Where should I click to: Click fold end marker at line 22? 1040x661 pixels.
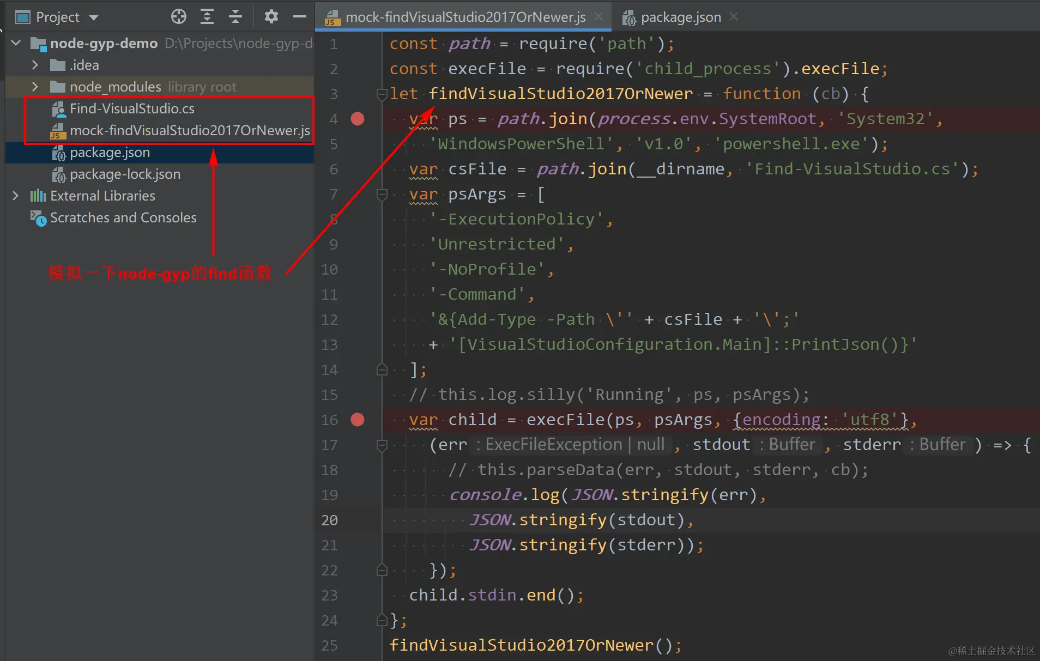(382, 571)
